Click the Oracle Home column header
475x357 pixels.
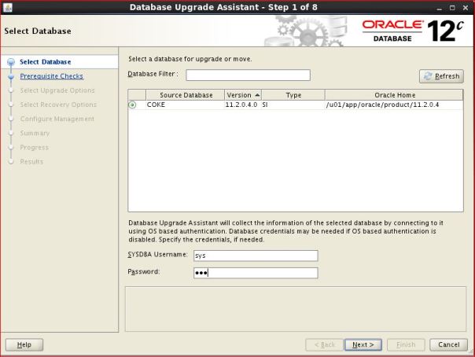pos(393,95)
